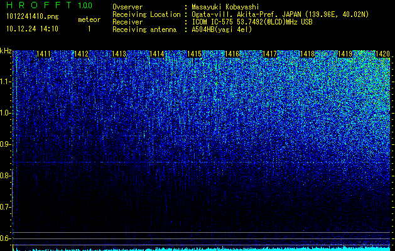Image resolution: width=395 pixels, height=251 pixels.
Task: Click the 1415 time marker
Action: 194,54
